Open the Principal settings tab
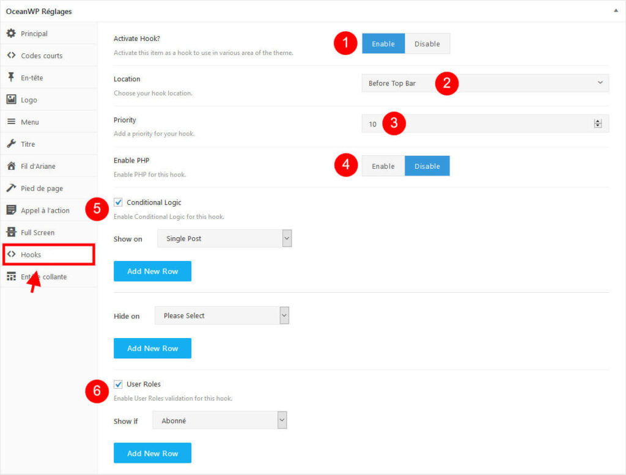626x475 pixels. [49, 33]
